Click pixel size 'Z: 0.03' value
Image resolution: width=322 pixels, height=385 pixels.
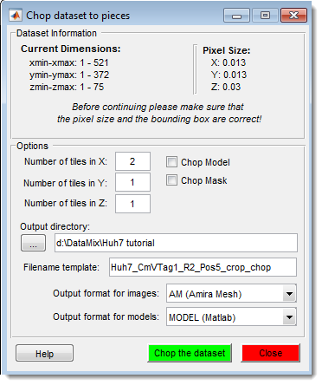pyautogui.click(x=226, y=87)
